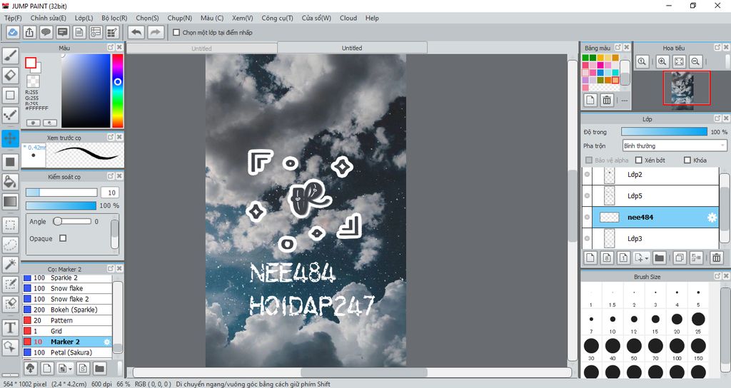Image resolution: width=731 pixels, height=388 pixels.
Task: Select the Petal (Sakura) brush
Action: pyautogui.click(x=68, y=352)
